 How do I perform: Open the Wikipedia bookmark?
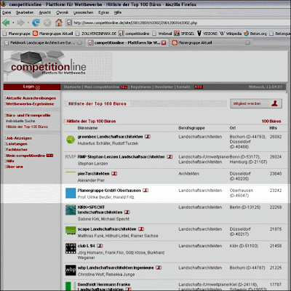tap(231, 33)
